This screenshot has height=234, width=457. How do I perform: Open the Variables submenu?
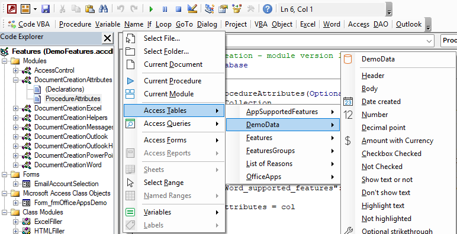tap(174, 213)
